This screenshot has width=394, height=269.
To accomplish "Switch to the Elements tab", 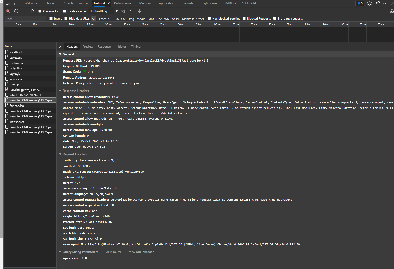I will 52,3.
